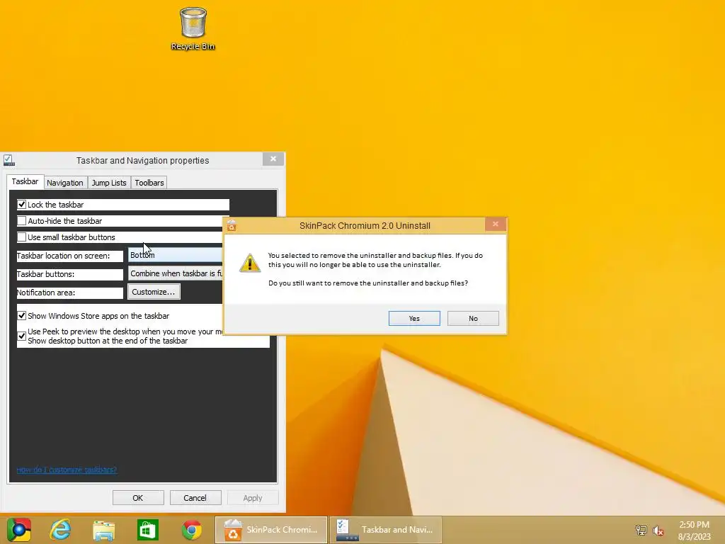Switch to Taskbar and Navigation taskbar button
725x544 pixels.
(x=386, y=530)
